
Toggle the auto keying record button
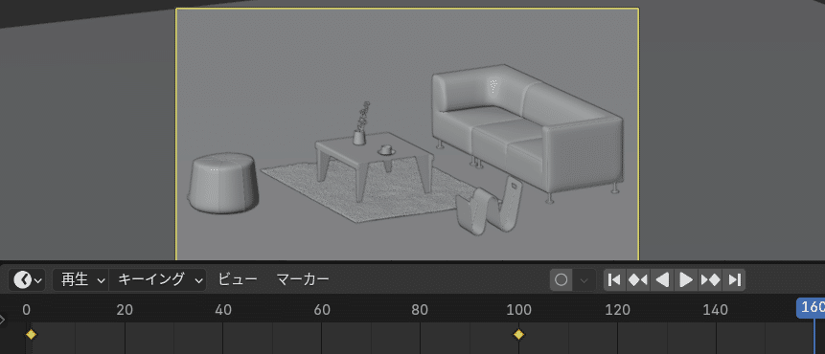[x=561, y=280]
